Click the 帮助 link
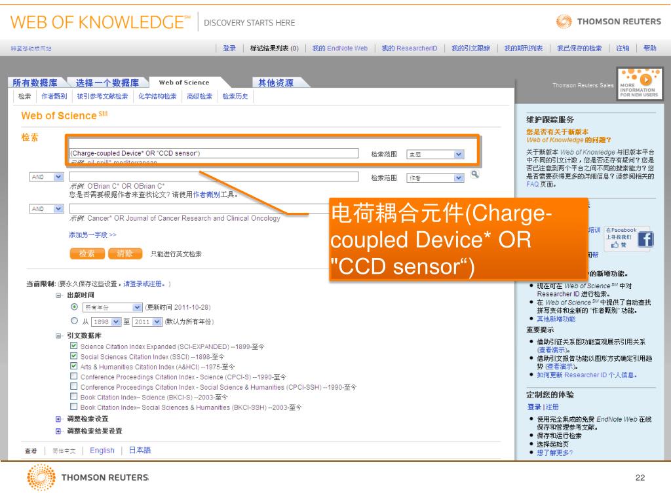This screenshot has width=671, height=503. coord(649,48)
